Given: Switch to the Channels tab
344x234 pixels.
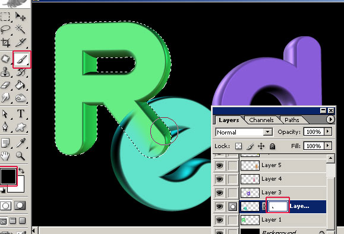Looking at the screenshot, I should (x=261, y=120).
